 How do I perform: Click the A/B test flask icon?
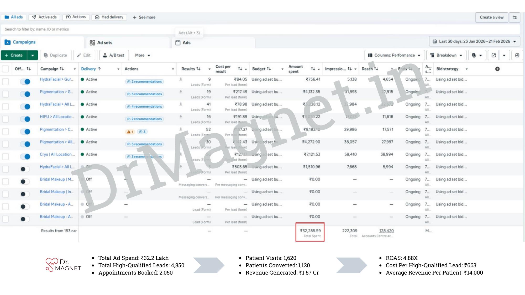(x=105, y=55)
